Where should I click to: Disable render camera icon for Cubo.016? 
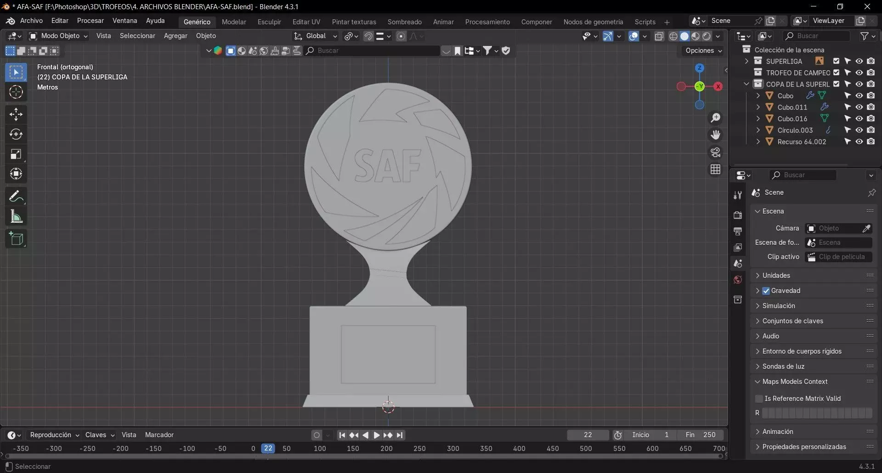[x=871, y=118]
